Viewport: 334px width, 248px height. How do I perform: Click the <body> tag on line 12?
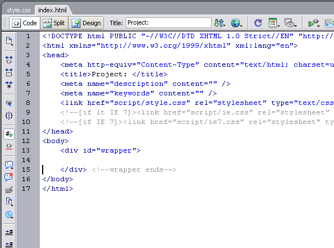pyautogui.click(x=56, y=141)
